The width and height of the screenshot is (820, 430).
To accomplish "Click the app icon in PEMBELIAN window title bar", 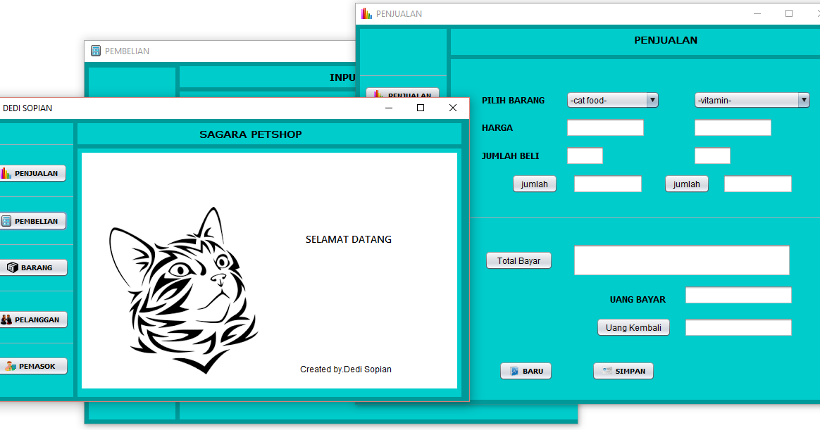I will 94,51.
